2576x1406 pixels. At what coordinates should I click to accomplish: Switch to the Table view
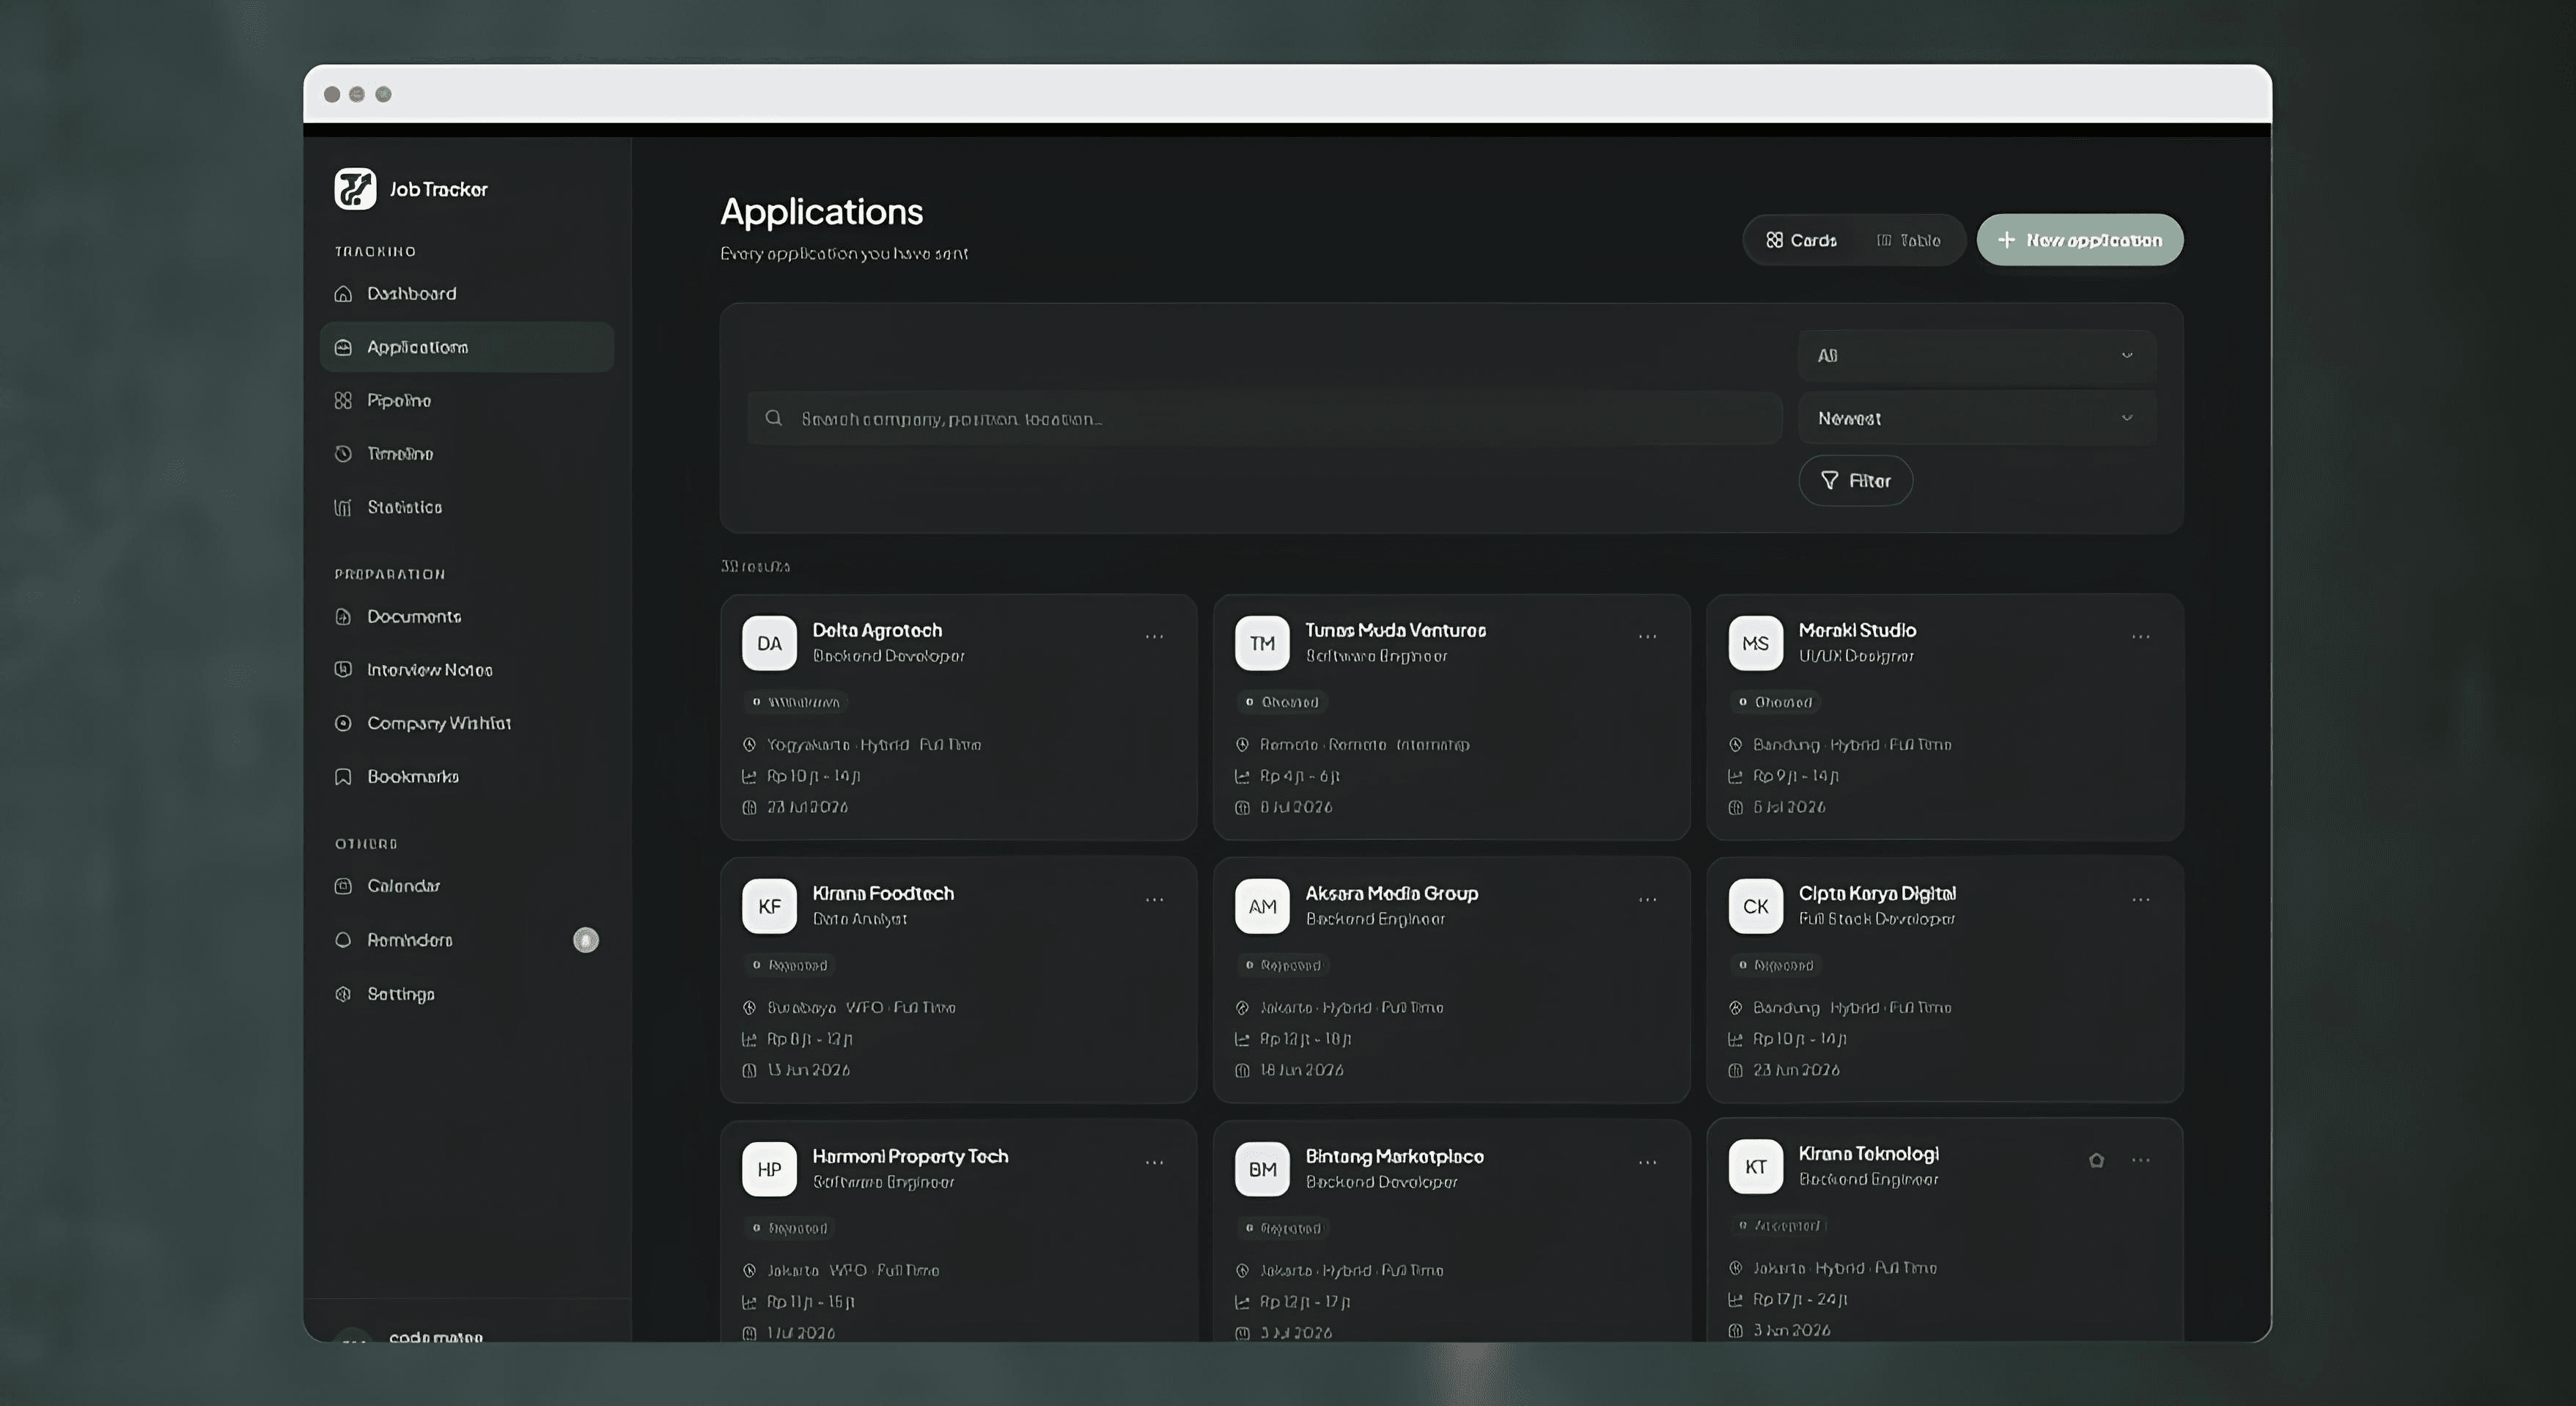tap(1909, 240)
